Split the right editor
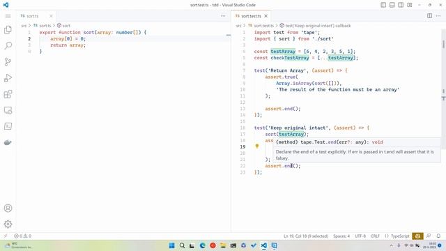Viewport: 446px width, 251px height. [x=429, y=16]
